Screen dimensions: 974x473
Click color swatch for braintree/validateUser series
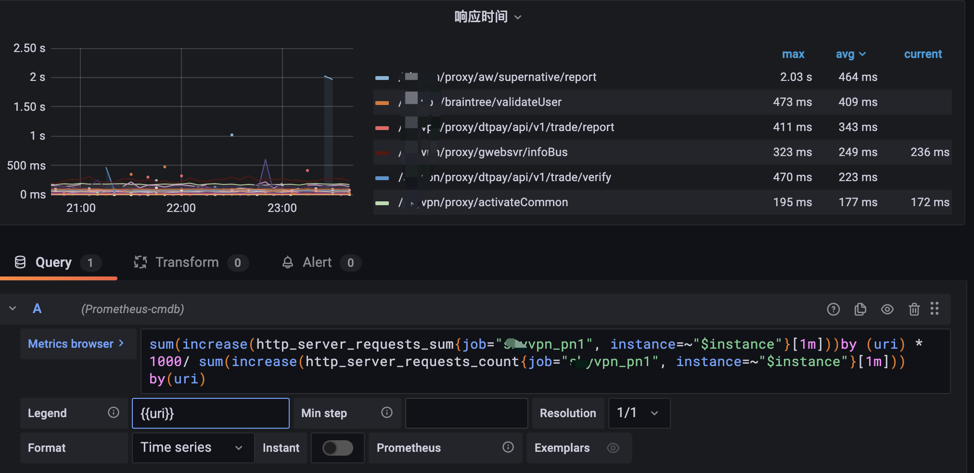pos(382,103)
